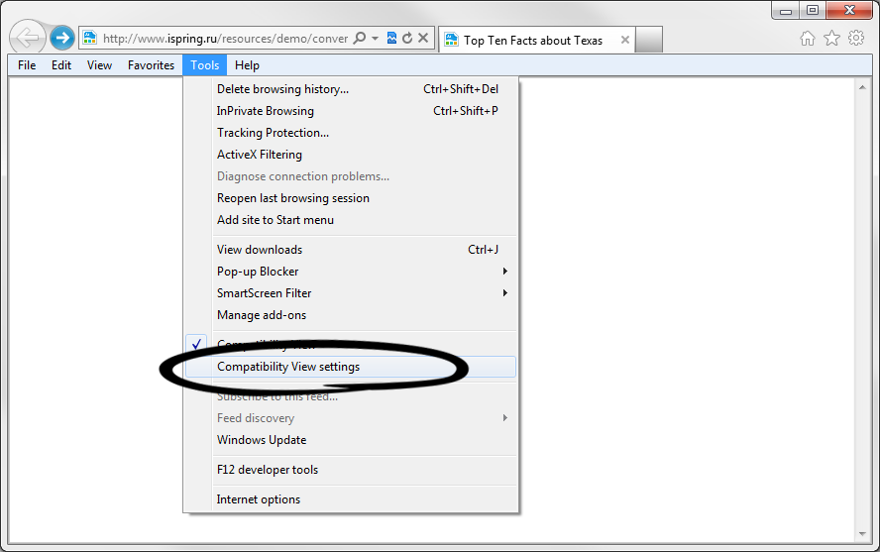Click the browser Back arrow button
Viewport: 880px width, 552px height.
pos(27,38)
